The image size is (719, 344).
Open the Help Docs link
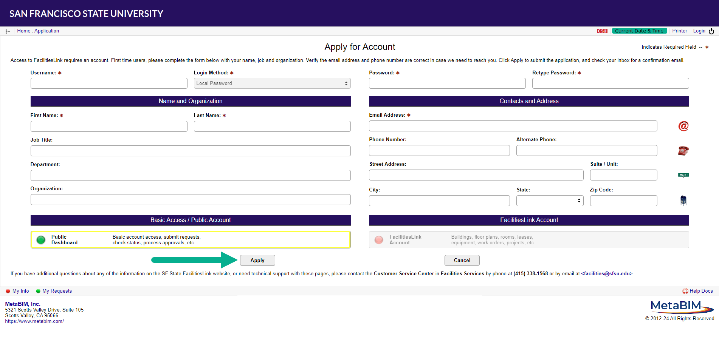point(701,291)
